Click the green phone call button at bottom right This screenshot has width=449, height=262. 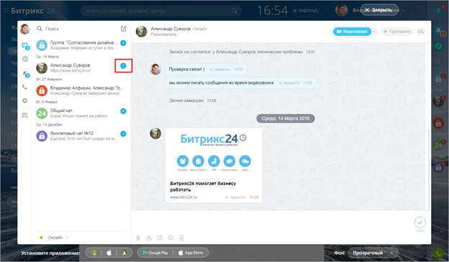pos(438,253)
